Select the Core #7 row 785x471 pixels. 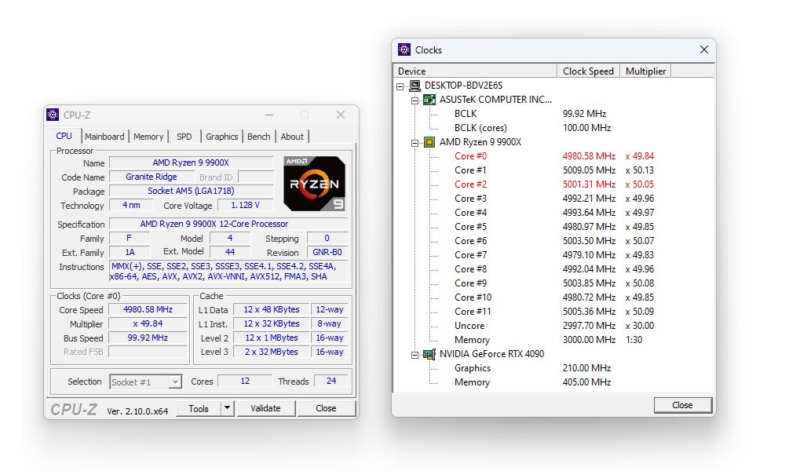pos(554,255)
